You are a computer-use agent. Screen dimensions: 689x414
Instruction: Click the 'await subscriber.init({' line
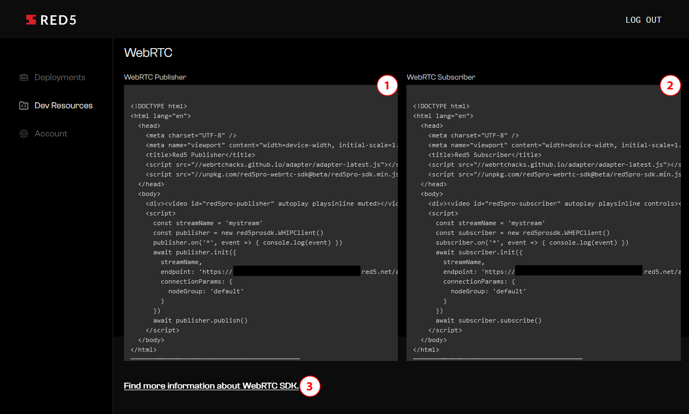[x=480, y=252]
